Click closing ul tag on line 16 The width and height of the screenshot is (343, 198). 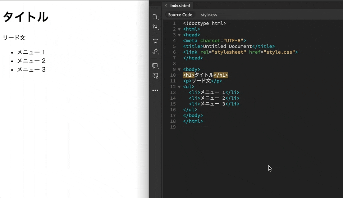tap(190, 110)
